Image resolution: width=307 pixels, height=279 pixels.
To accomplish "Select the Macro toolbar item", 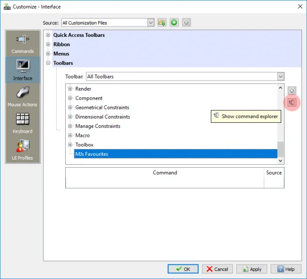I will [x=82, y=135].
